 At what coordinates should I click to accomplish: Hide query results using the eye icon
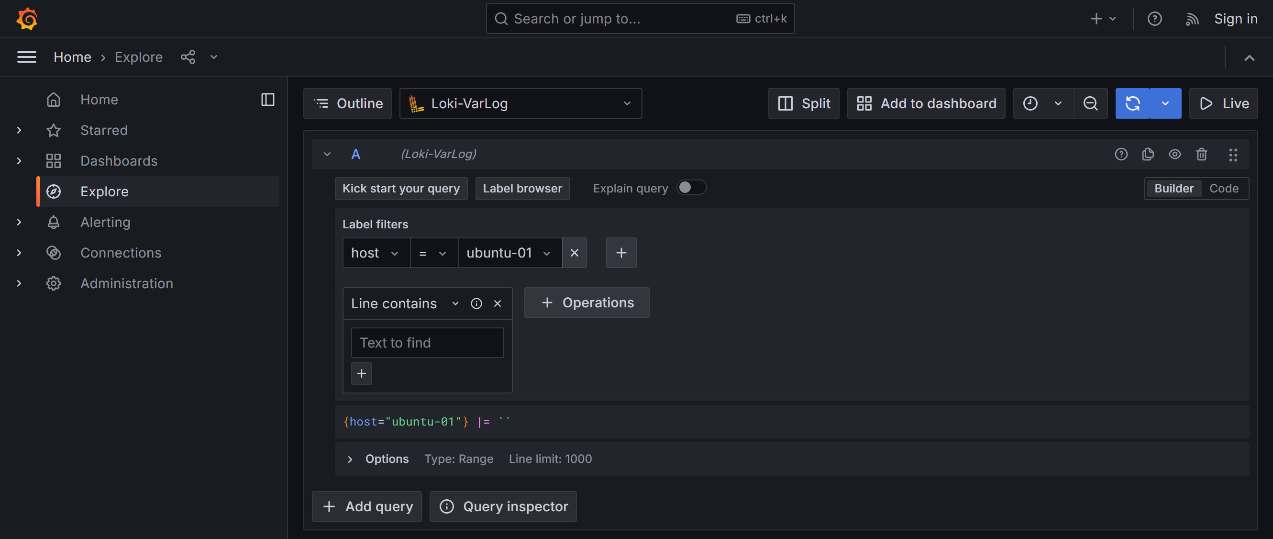tap(1175, 154)
